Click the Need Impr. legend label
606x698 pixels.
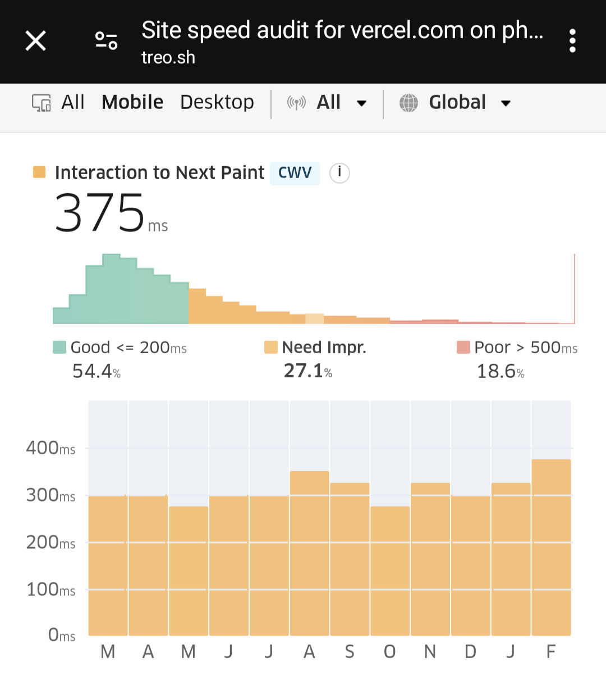coord(324,348)
